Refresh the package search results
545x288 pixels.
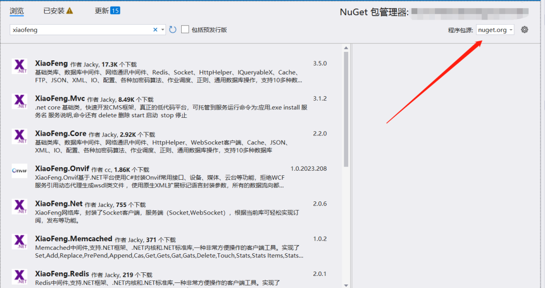(173, 30)
